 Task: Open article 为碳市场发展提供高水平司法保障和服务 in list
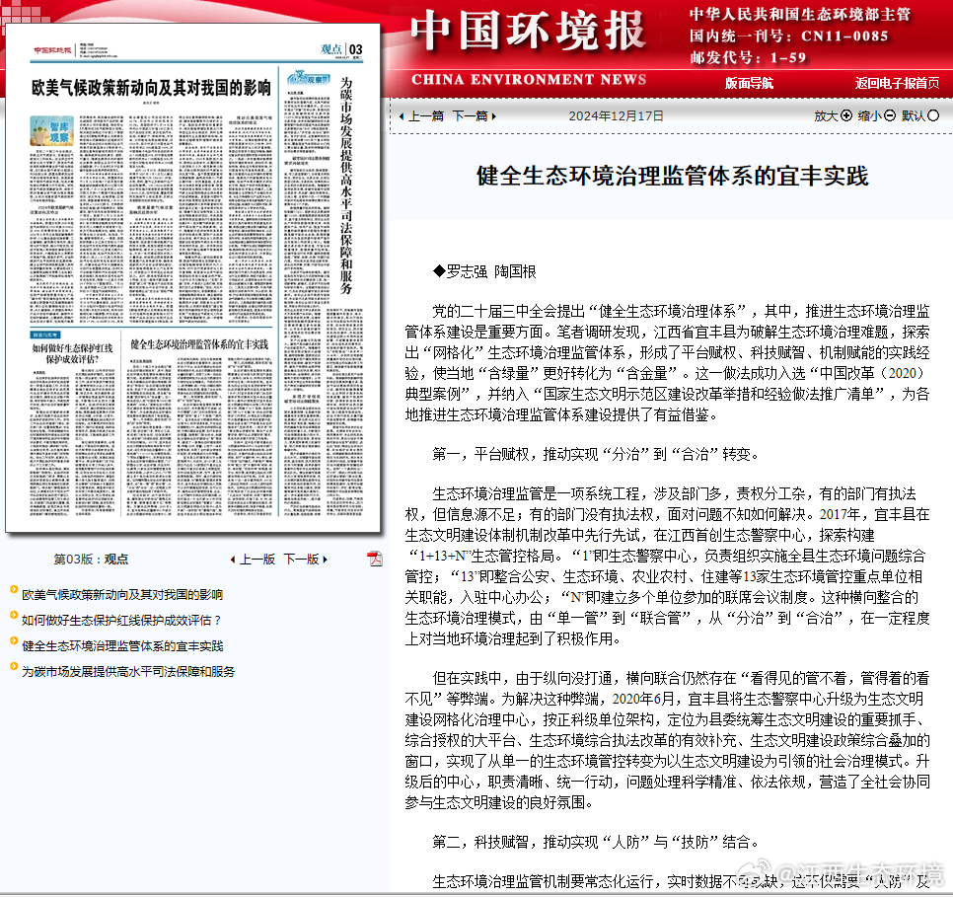[x=128, y=671]
